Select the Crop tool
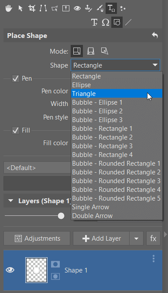The height and width of the screenshot is (293, 168). pos(32,8)
